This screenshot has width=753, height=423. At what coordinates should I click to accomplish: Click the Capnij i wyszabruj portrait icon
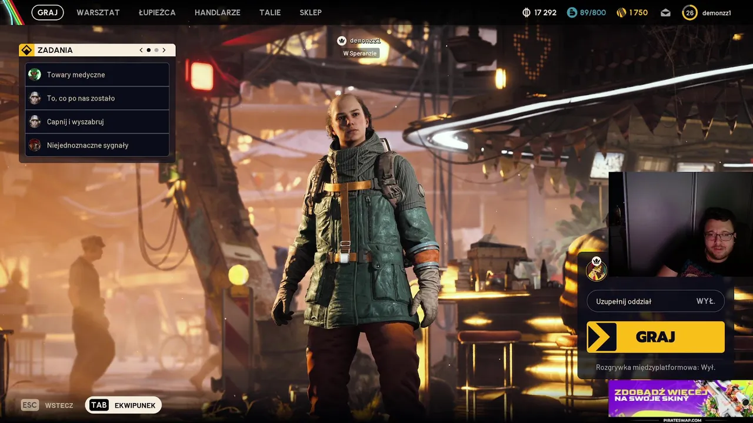point(35,122)
